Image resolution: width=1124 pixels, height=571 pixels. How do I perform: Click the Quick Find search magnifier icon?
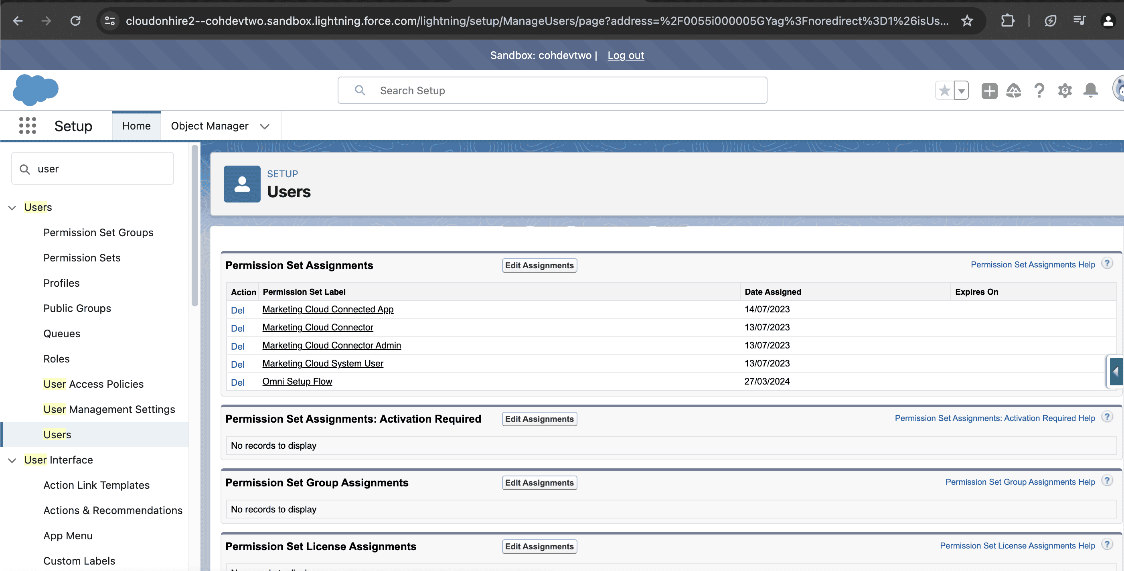coord(25,169)
